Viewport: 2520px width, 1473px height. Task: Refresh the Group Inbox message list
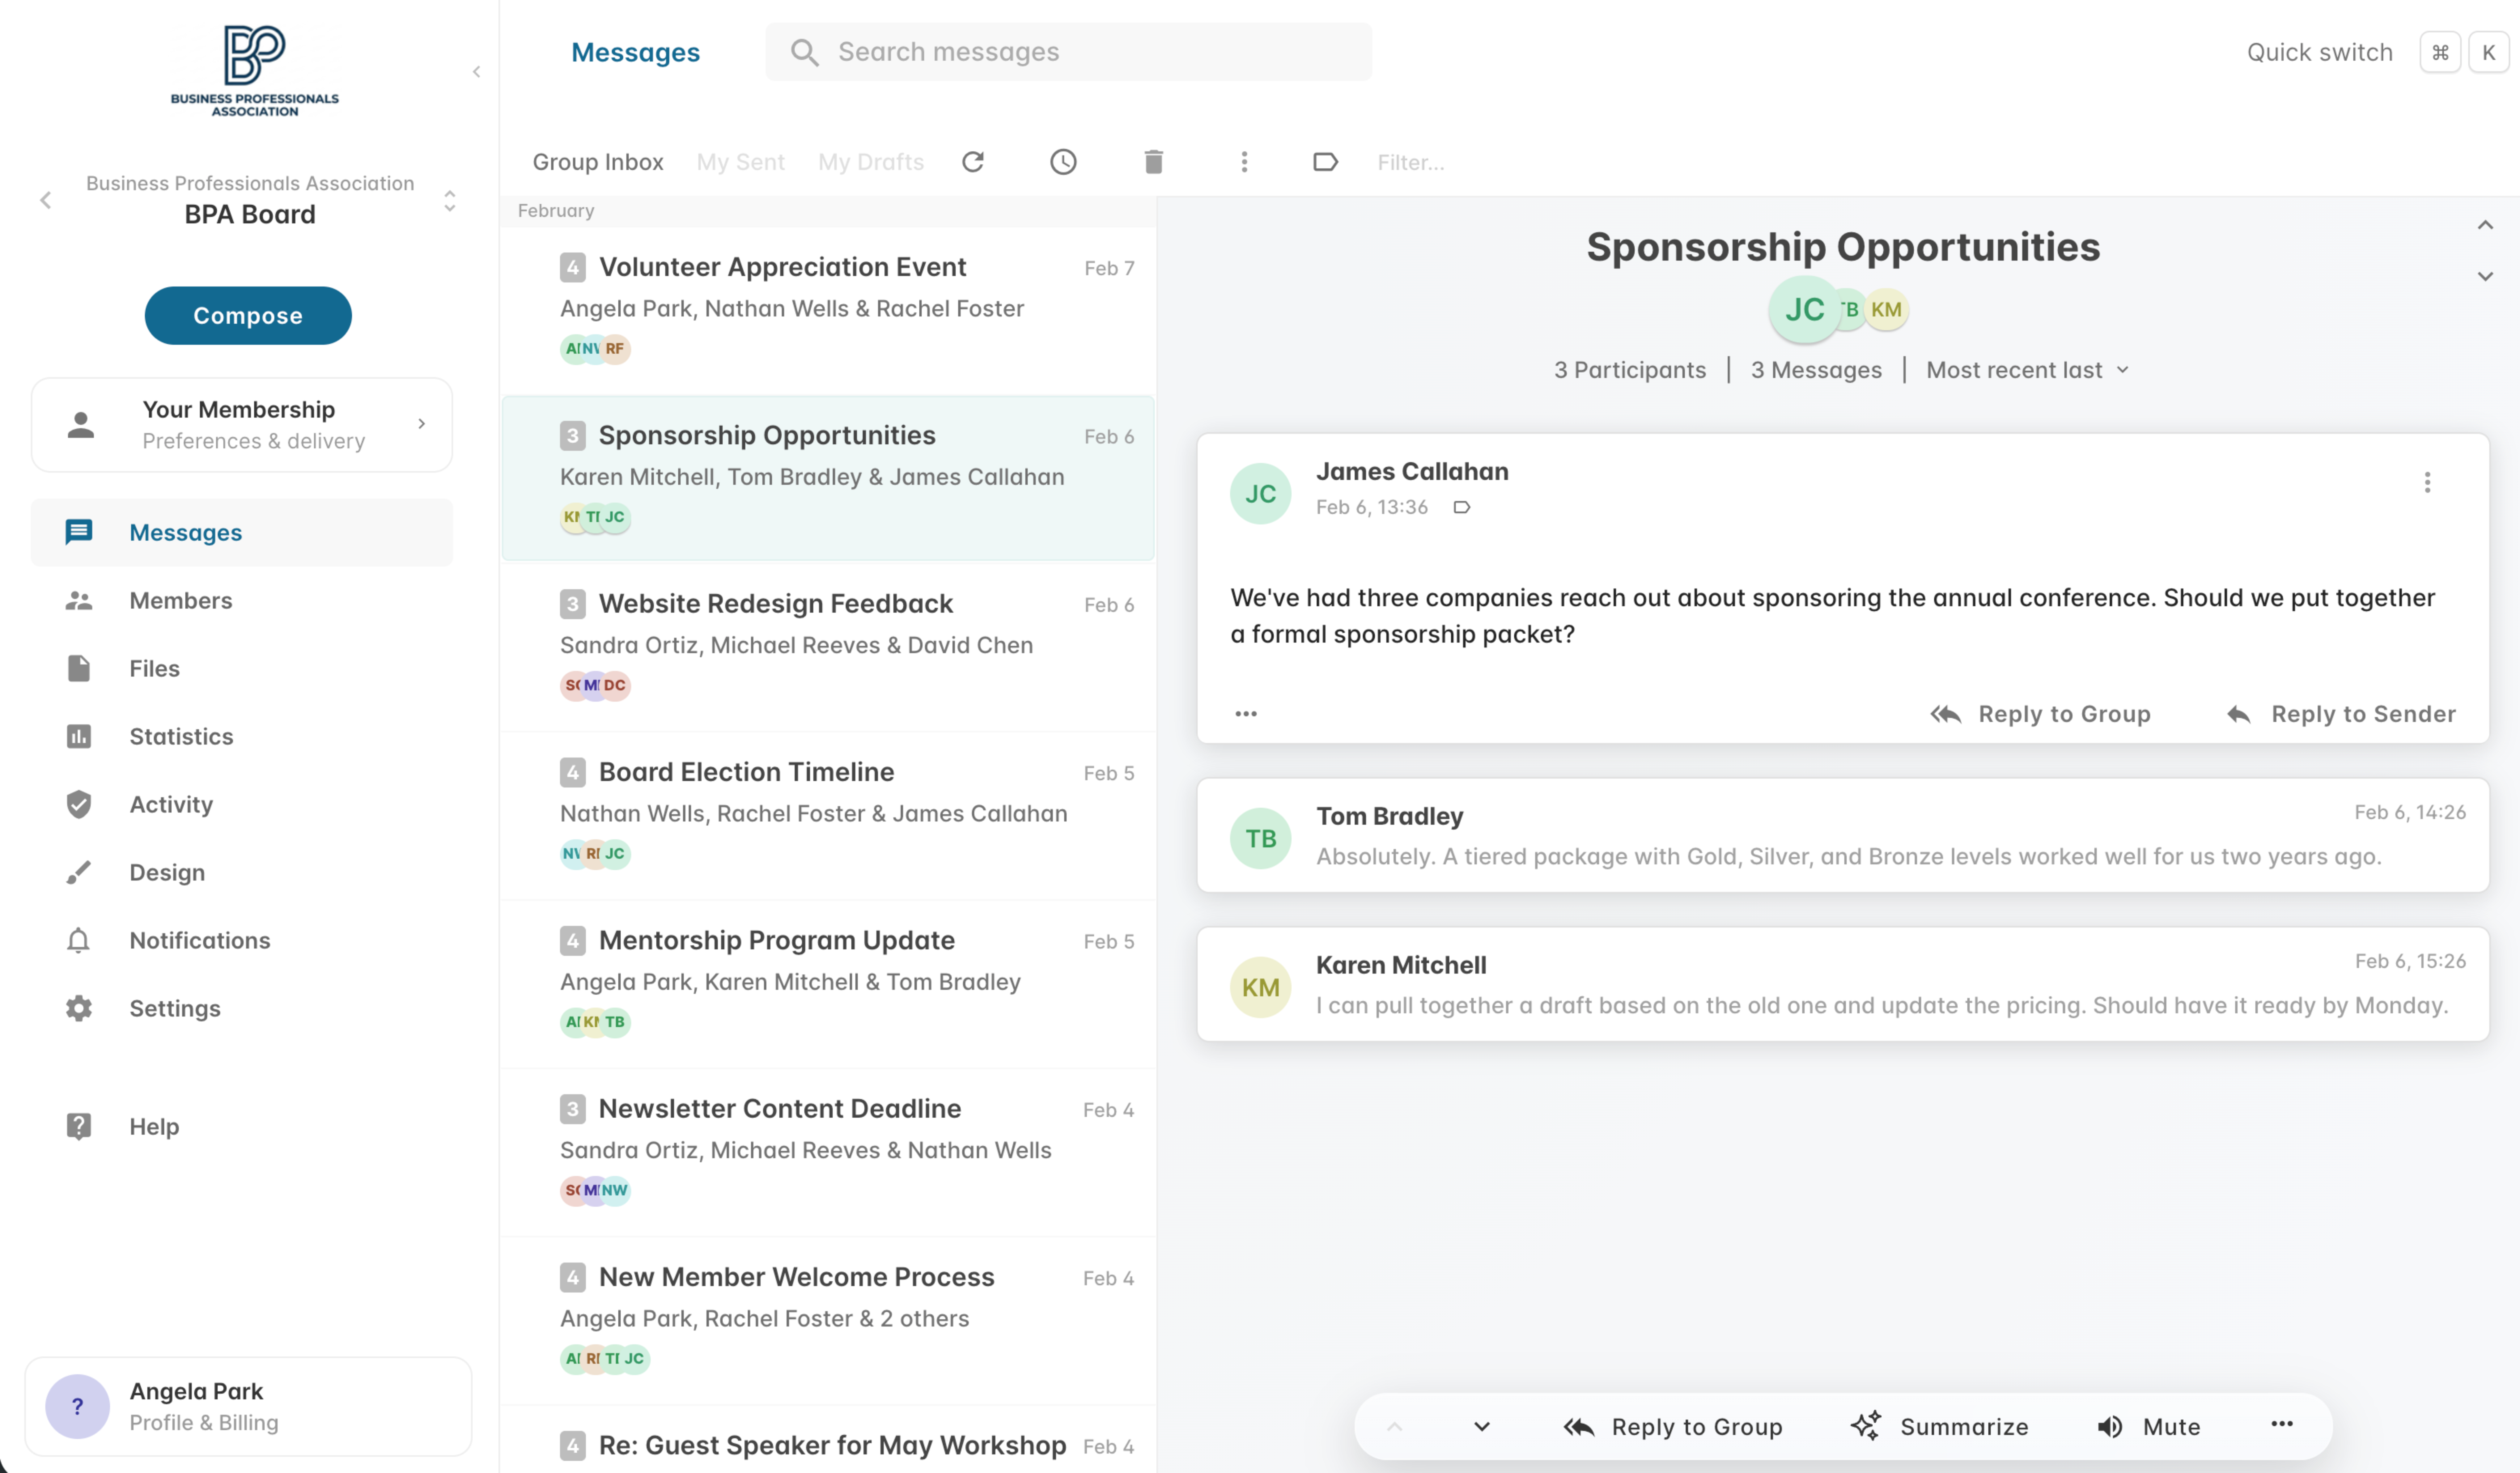click(974, 161)
